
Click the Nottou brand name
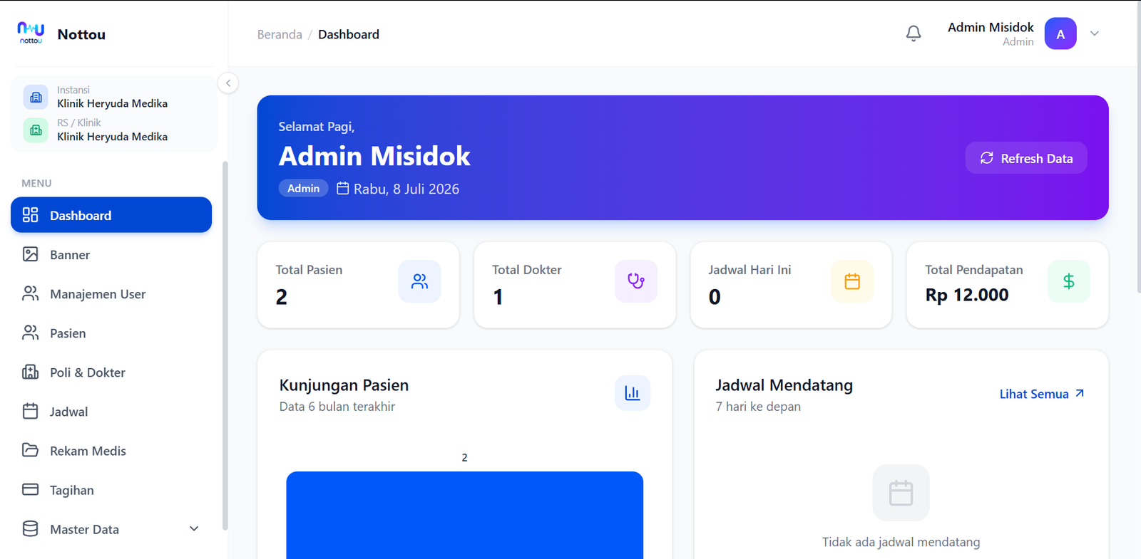click(x=81, y=34)
